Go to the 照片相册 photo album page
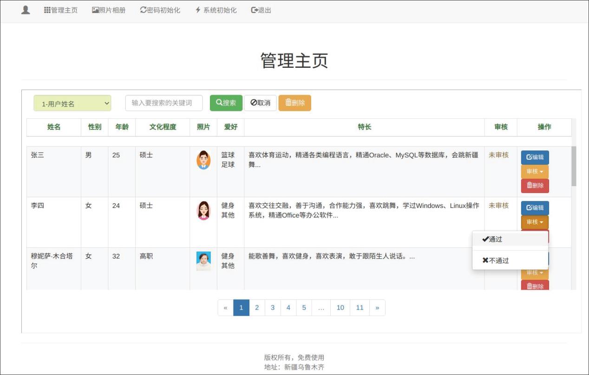The width and height of the screenshot is (589, 375). [109, 10]
